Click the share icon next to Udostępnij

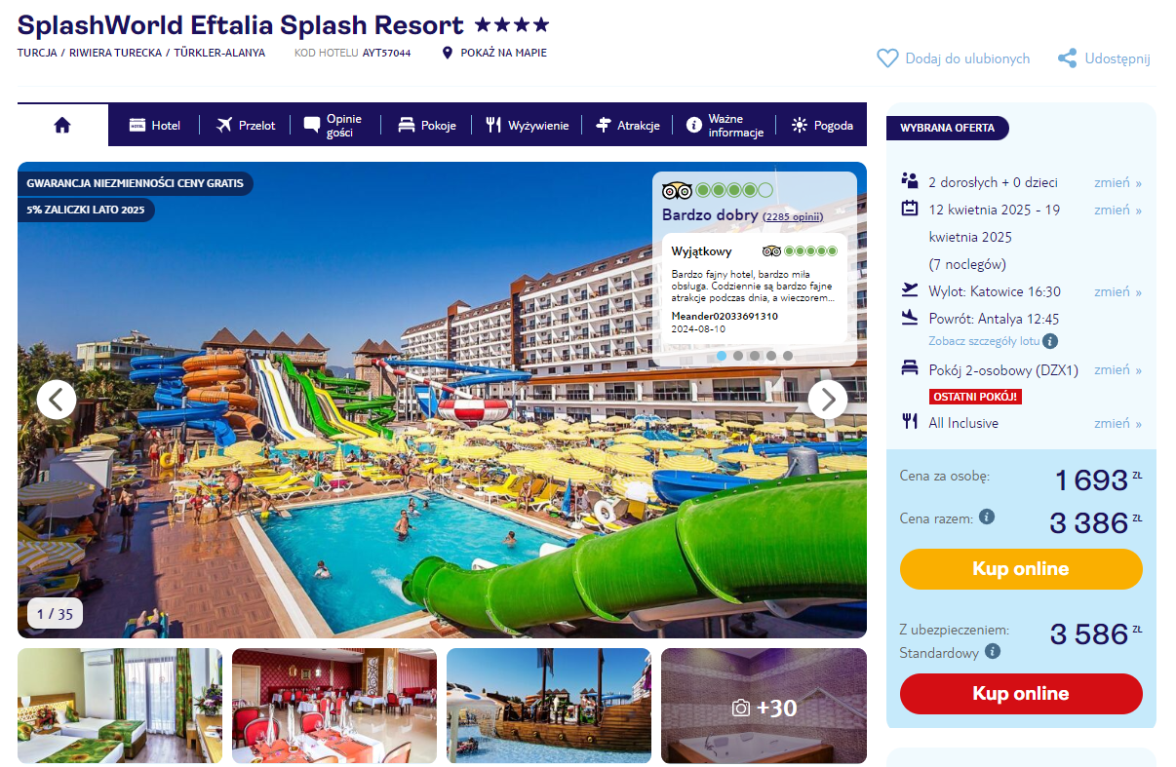pos(1068,58)
